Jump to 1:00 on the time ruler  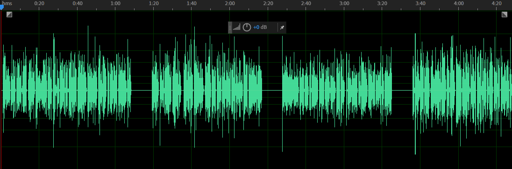pos(115,3)
